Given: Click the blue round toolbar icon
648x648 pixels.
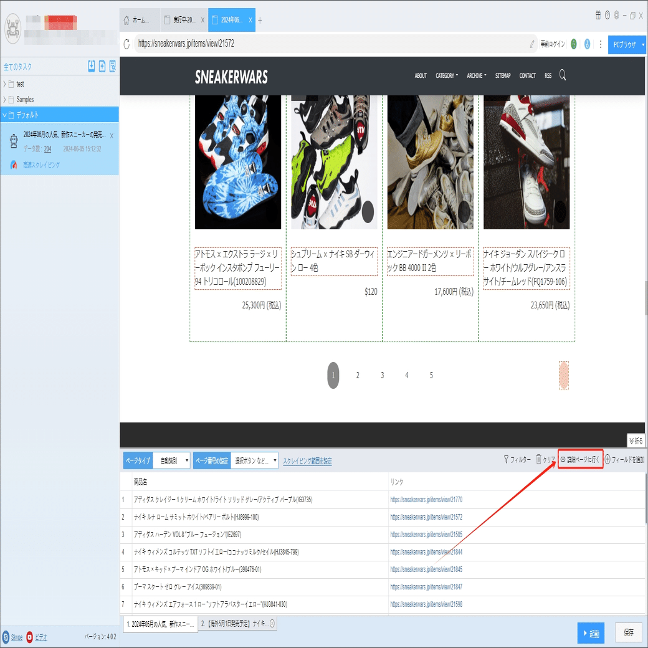Looking at the screenshot, I should (587, 44).
